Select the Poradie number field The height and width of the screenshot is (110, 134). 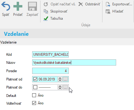50,71
